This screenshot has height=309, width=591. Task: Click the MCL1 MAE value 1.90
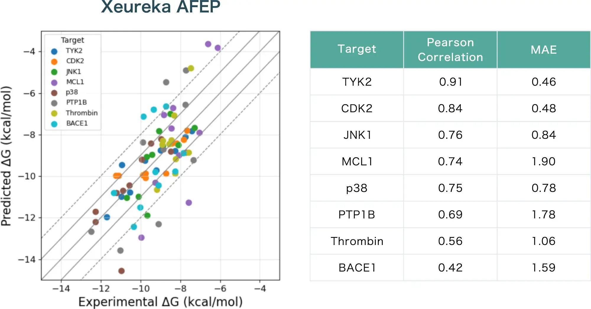point(543,161)
